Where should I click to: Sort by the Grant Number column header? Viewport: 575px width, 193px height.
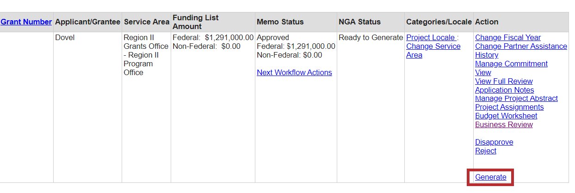coord(26,22)
